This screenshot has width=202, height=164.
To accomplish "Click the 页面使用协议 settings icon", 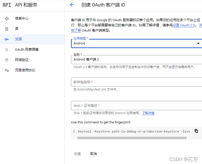I will point(7,70).
